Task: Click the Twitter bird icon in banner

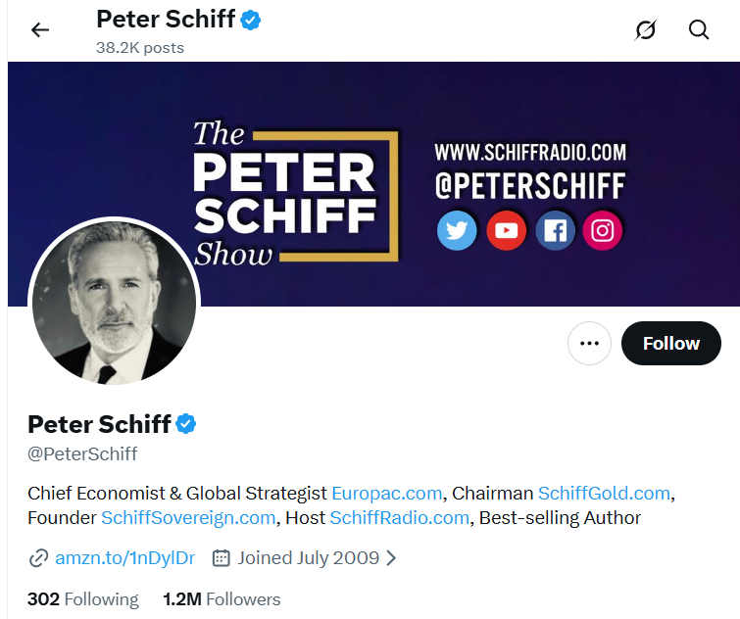Action: coord(457,231)
